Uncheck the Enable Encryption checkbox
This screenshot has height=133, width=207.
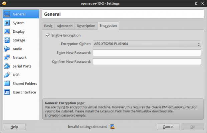[x=48, y=35]
